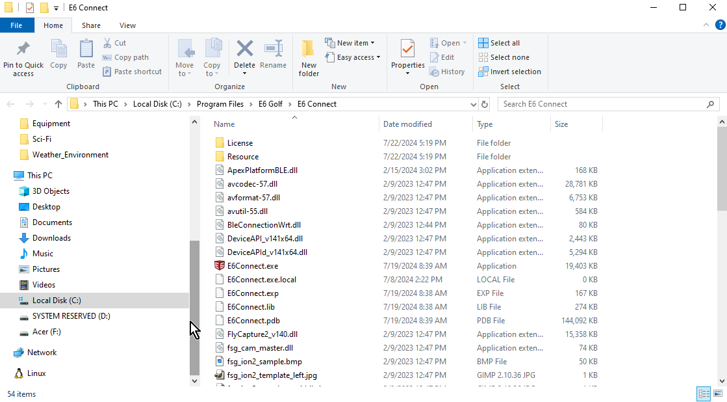
Task: Click Invert selection in ribbon
Action: click(x=509, y=72)
